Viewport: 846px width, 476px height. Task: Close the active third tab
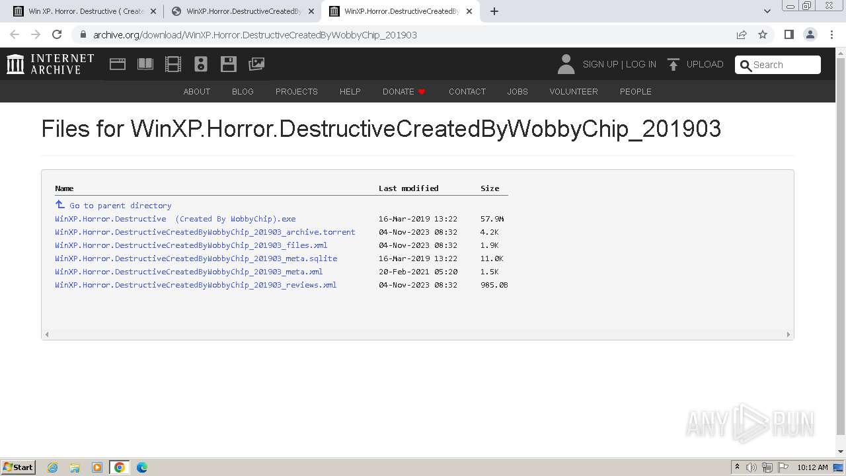(x=469, y=11)
